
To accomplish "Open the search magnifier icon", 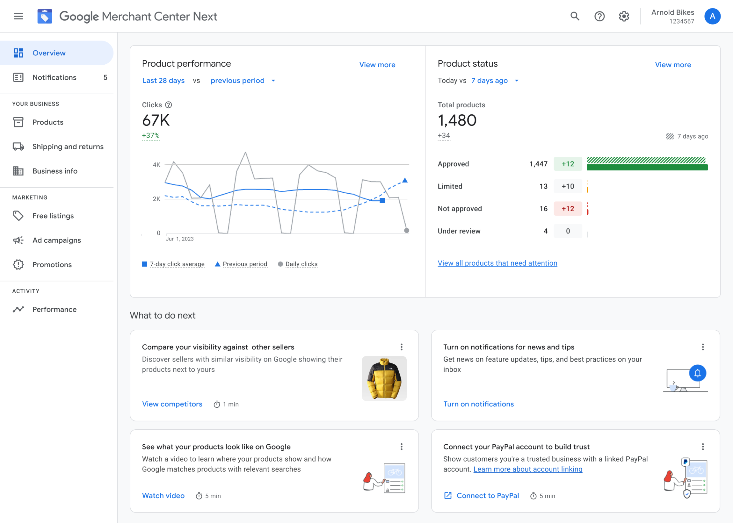I will point(575,16).
